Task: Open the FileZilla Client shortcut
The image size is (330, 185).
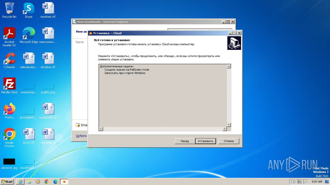Action: coord(9,86)
